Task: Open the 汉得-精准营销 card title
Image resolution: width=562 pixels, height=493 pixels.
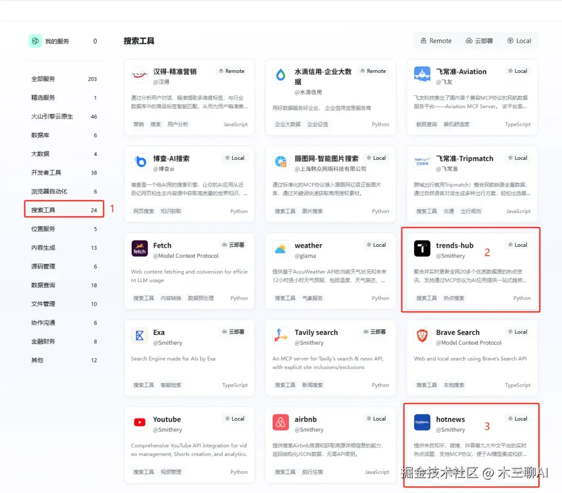Action: 174,72
